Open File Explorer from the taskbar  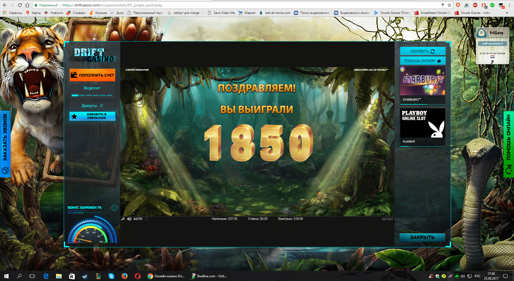59,276
